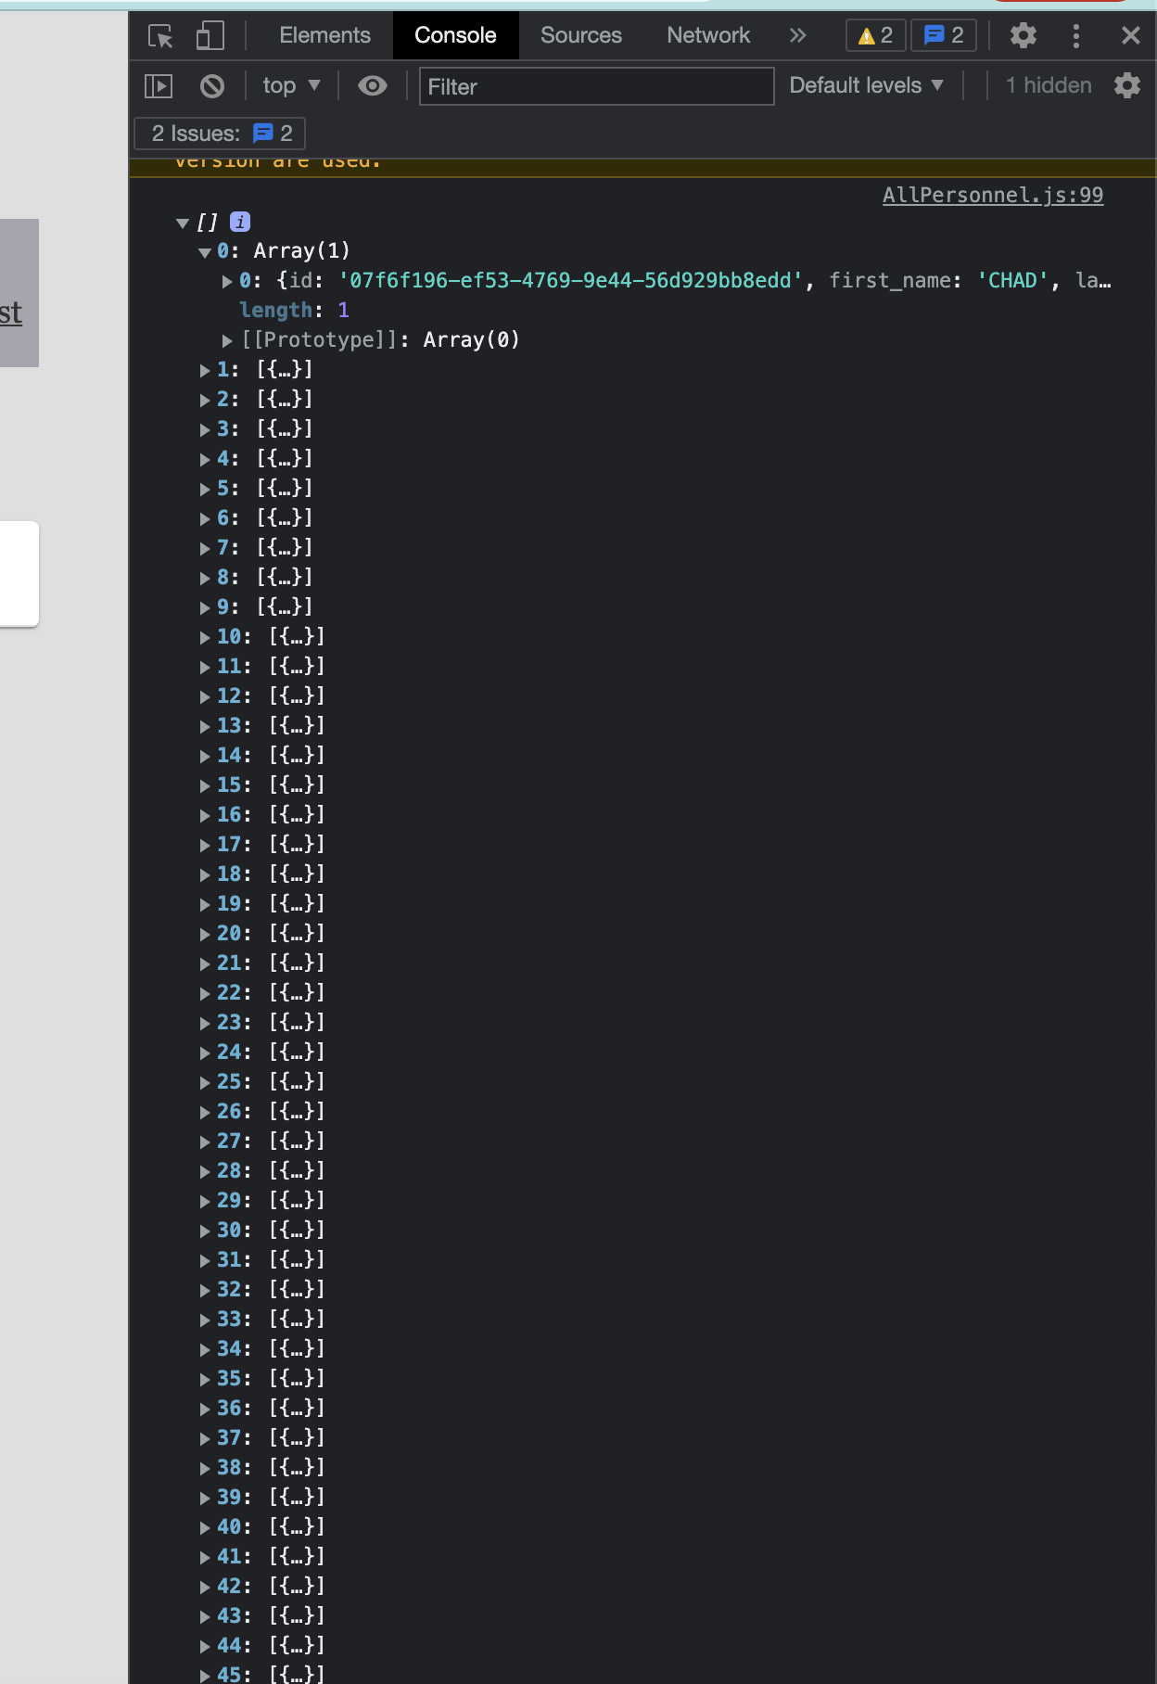
Task: Expand array index 44
Action: (x=205, y=1646)
